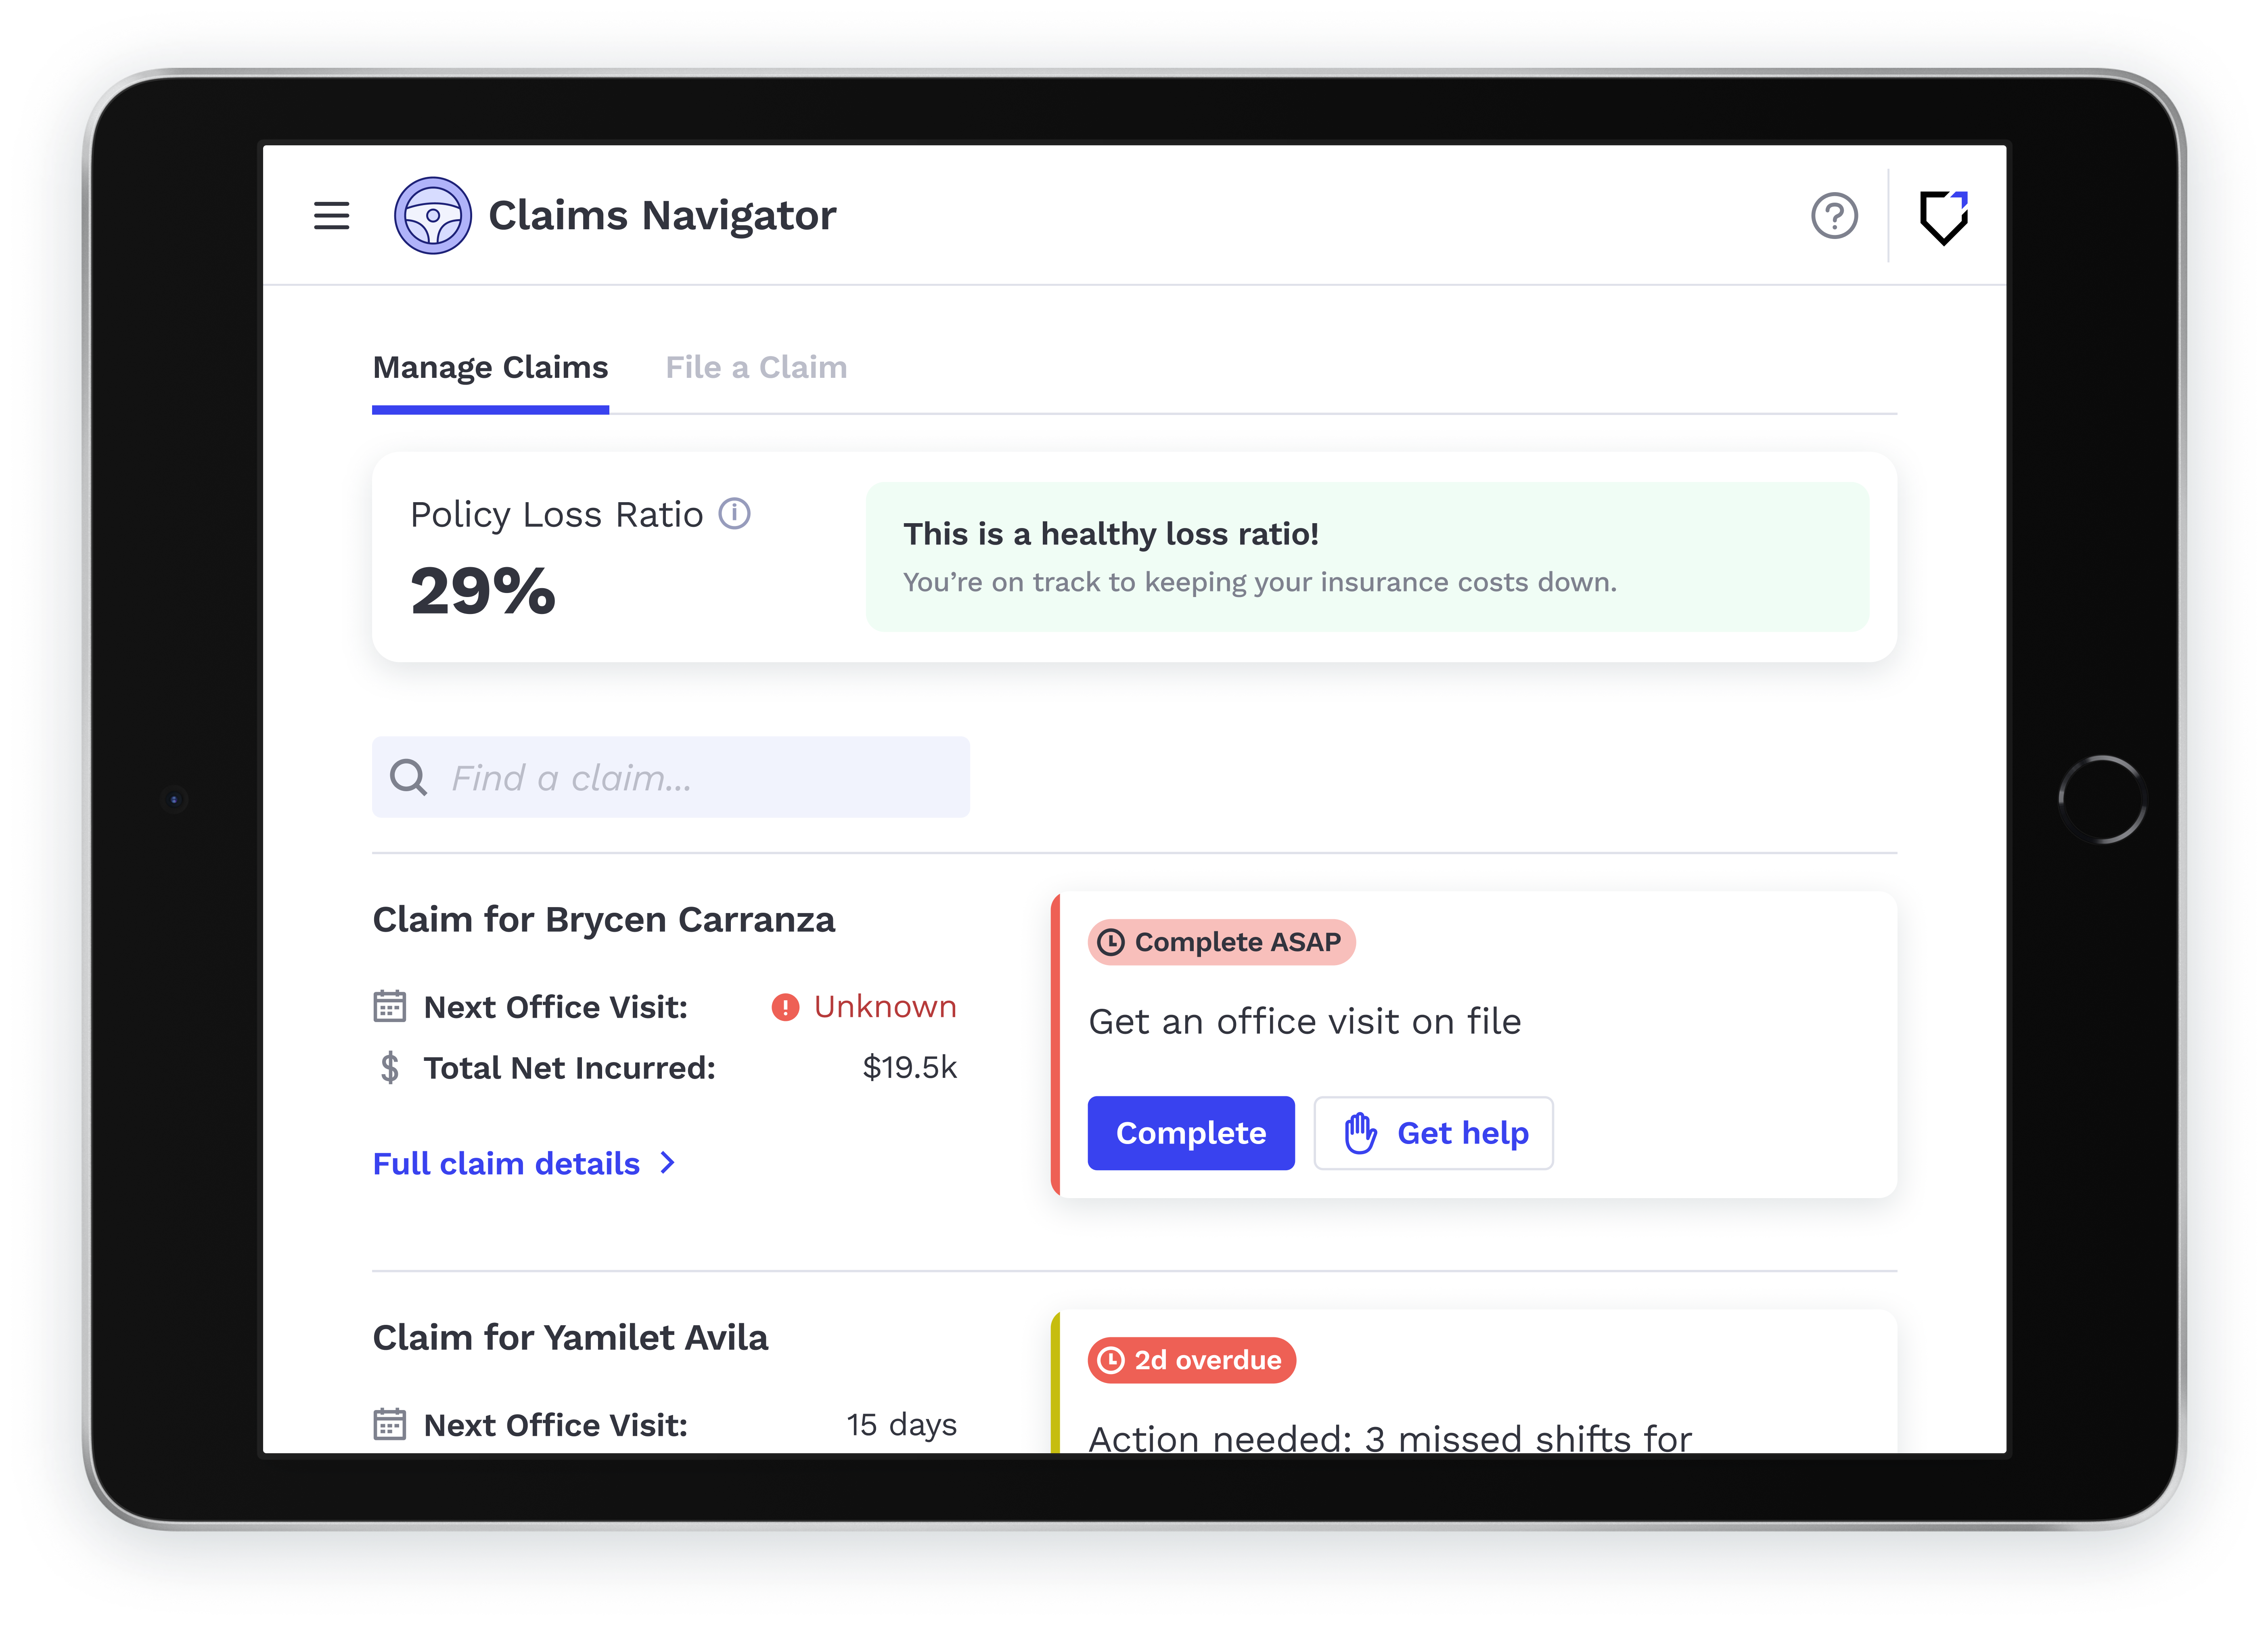Click clock icon in Complete ASAP badge
This screenshot has width=2268, height=1626.
[x=1111, y=942]
